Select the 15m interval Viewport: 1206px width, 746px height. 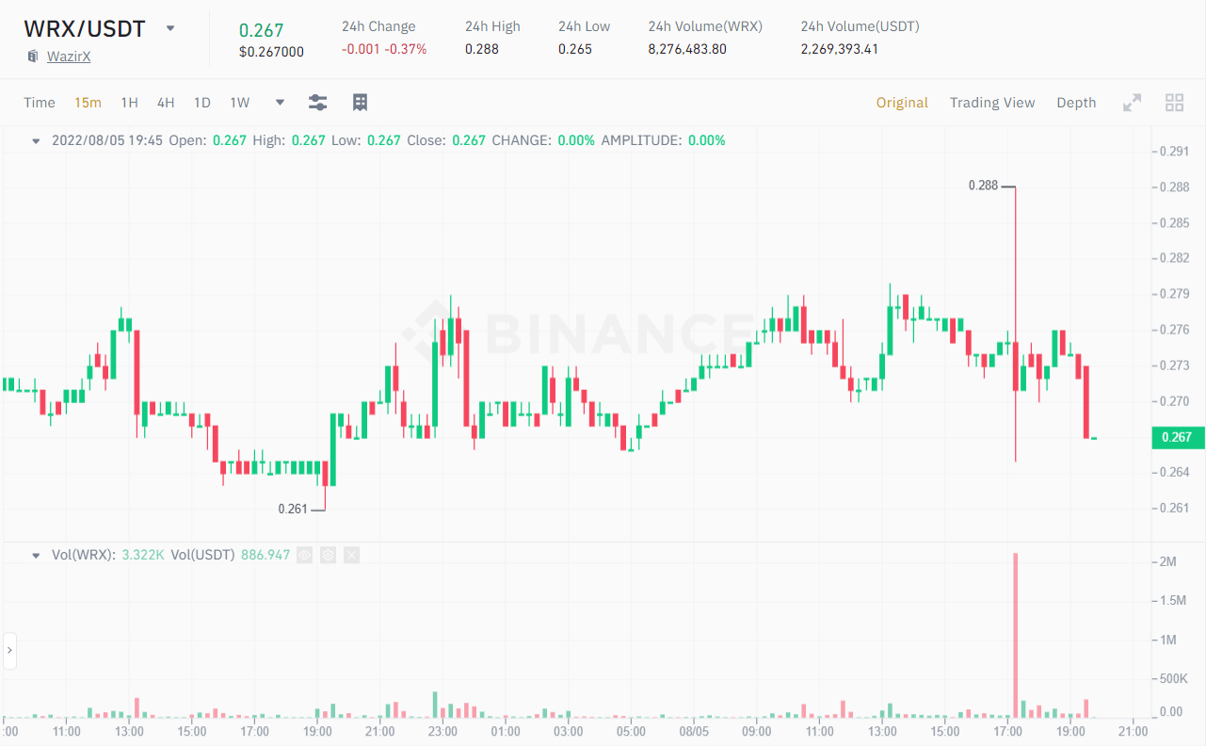[88, 103]
